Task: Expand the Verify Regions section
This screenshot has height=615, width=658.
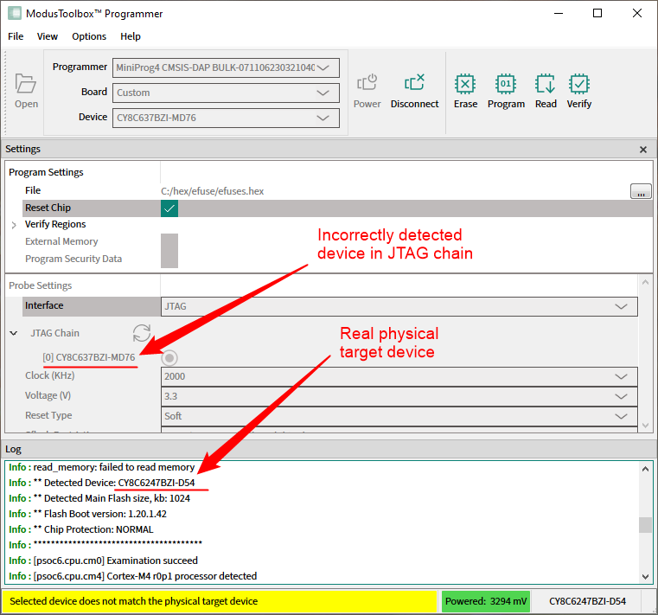Action: click(x=14, y=225)
